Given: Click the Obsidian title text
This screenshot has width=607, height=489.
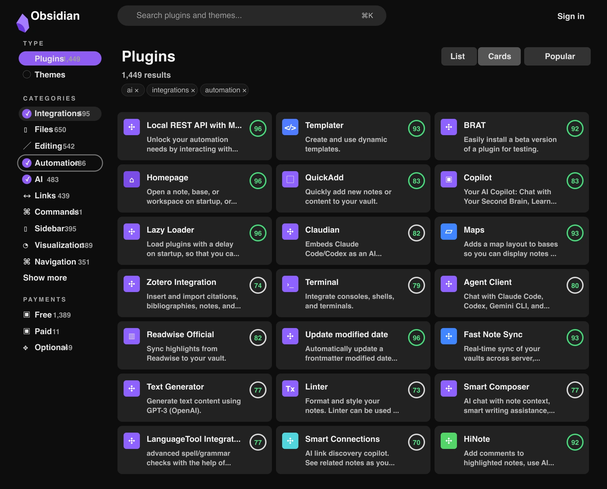Looking at the screenshot, I should tap(55, 16).
